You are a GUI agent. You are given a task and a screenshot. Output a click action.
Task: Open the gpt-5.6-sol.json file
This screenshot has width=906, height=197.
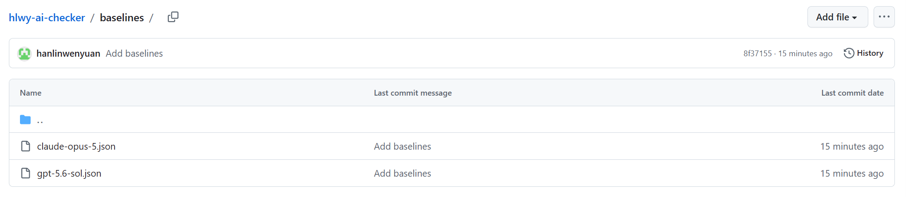coord(69,174)
